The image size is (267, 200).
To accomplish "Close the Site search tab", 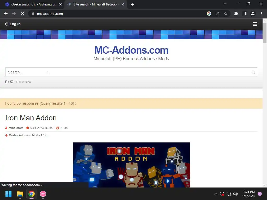I will coord(123,5).
